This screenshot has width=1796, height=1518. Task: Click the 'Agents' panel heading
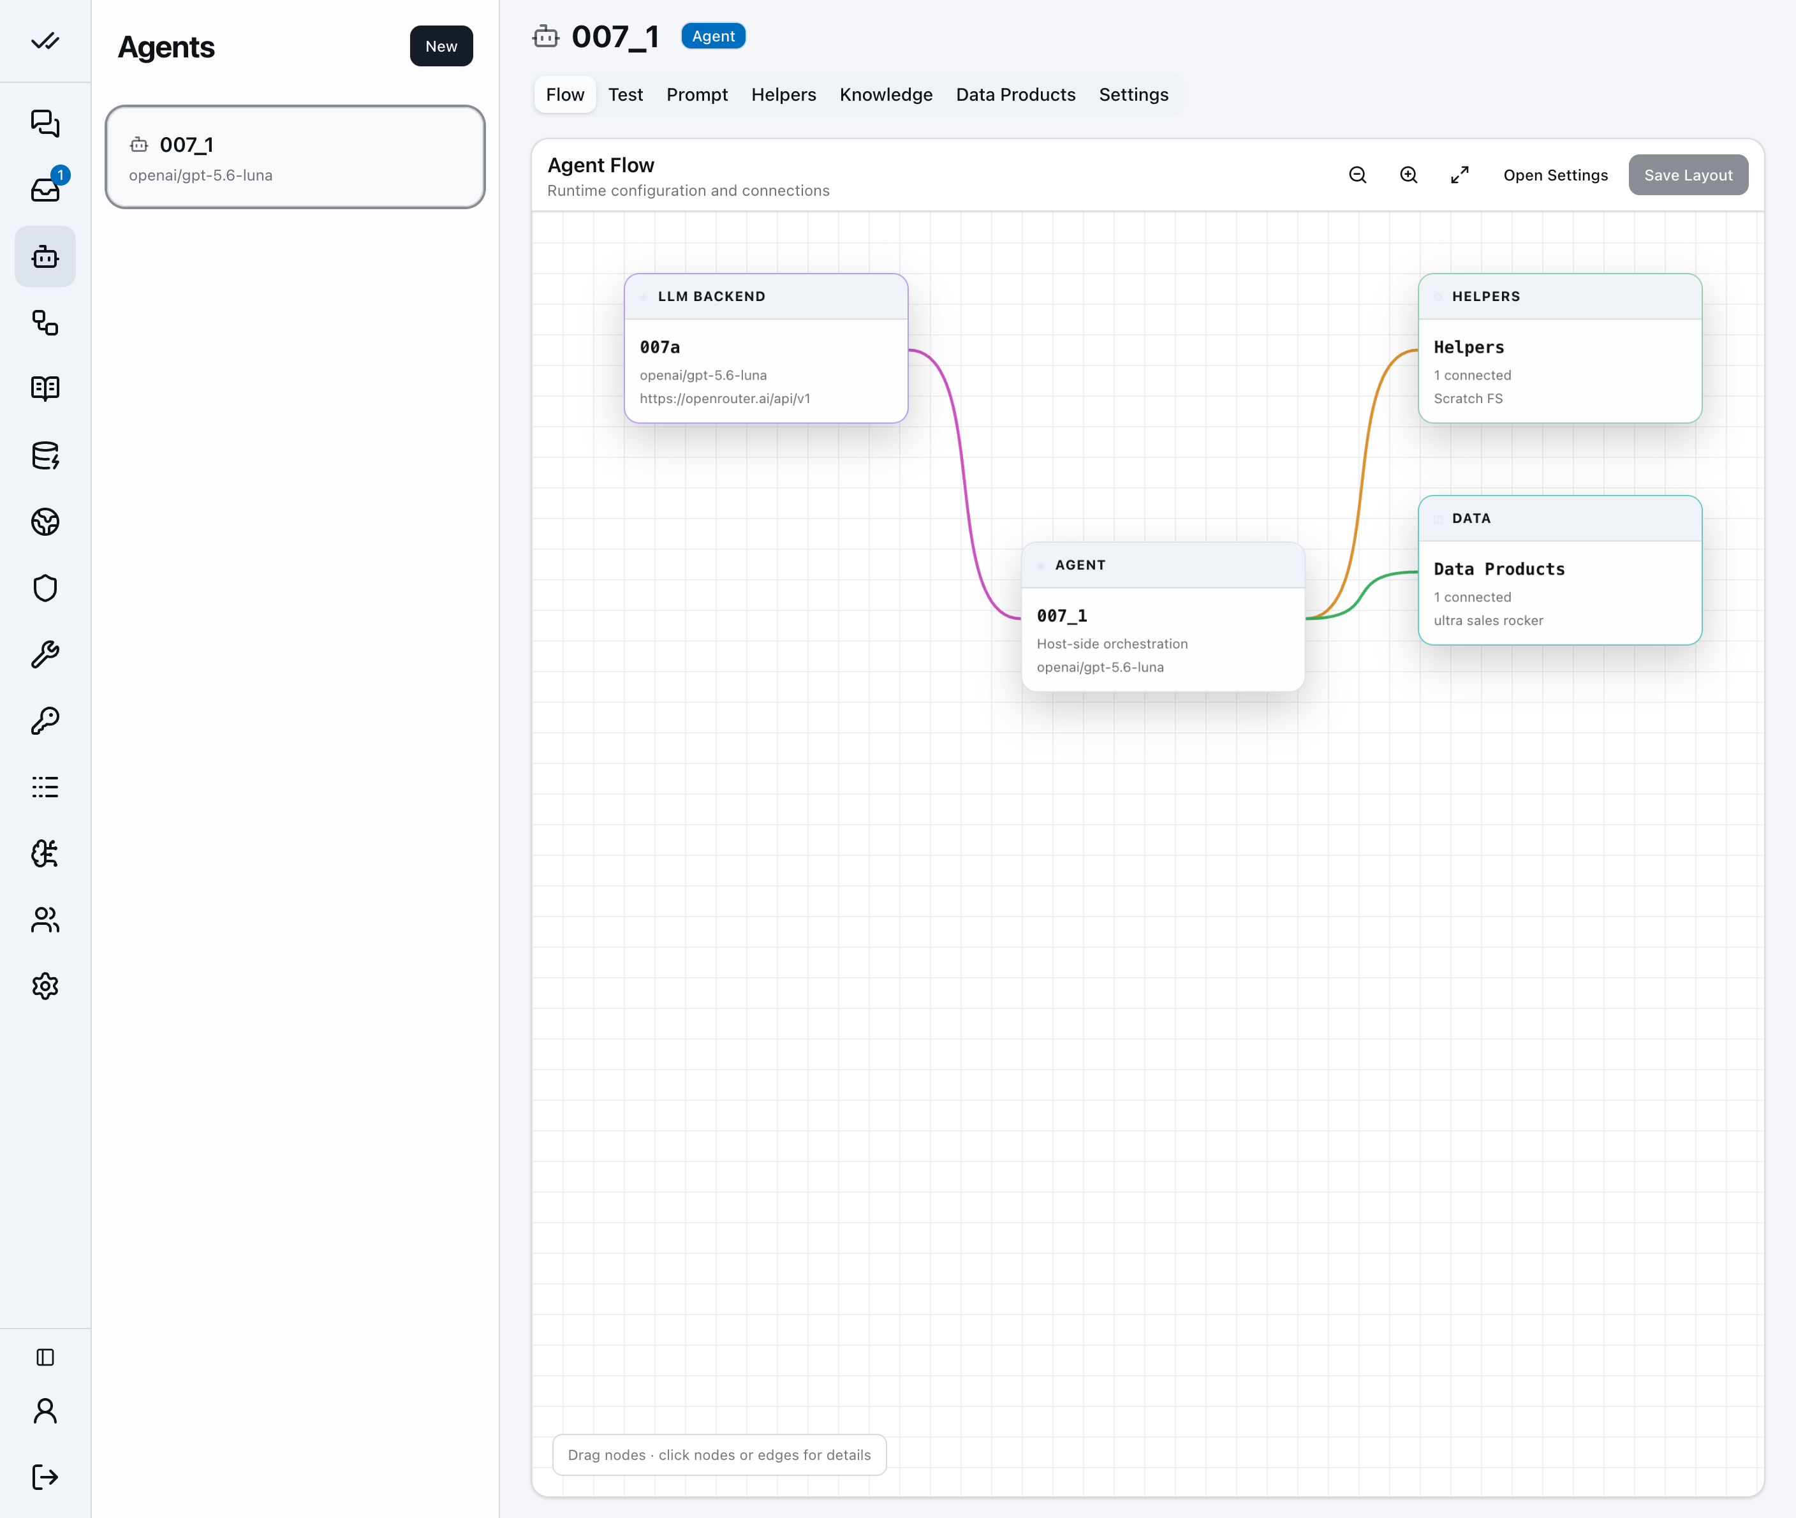[x=166, y=47]
